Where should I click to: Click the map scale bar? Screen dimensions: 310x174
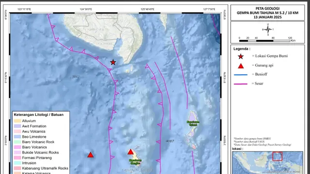[x=264, y=41]
